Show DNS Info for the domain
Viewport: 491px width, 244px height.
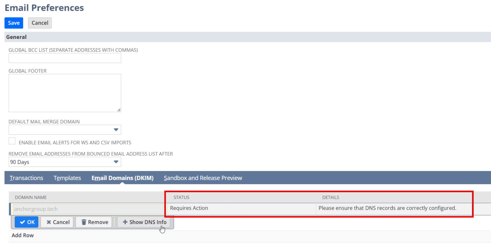pos(144,222)
